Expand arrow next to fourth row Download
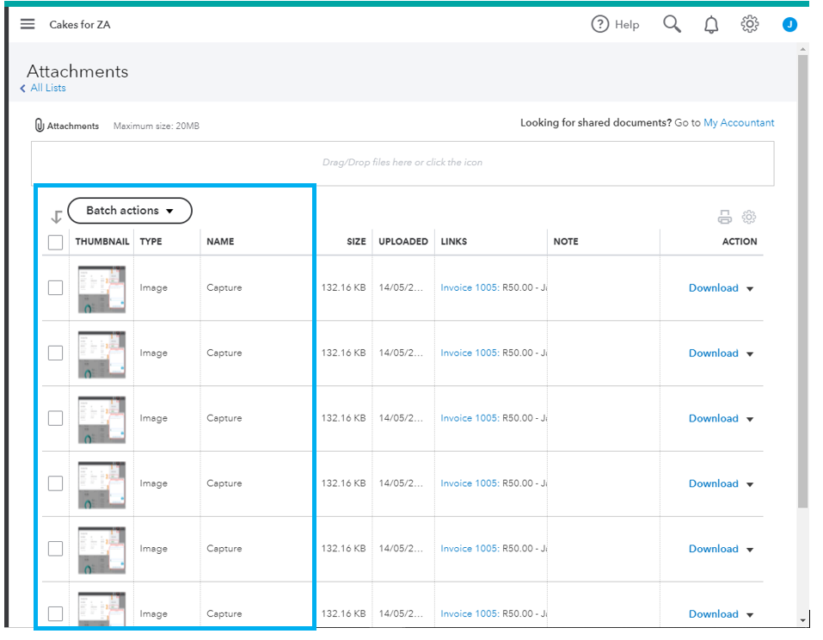This screenshot has width=823, height=640. tap(750, 484)
